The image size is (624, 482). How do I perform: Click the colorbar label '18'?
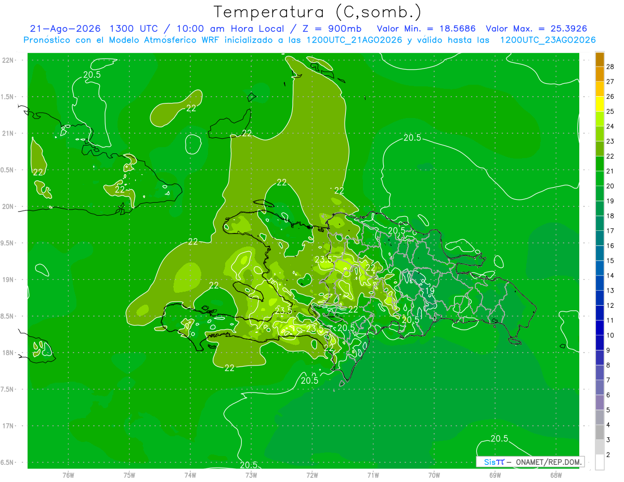tap(610, 216)
